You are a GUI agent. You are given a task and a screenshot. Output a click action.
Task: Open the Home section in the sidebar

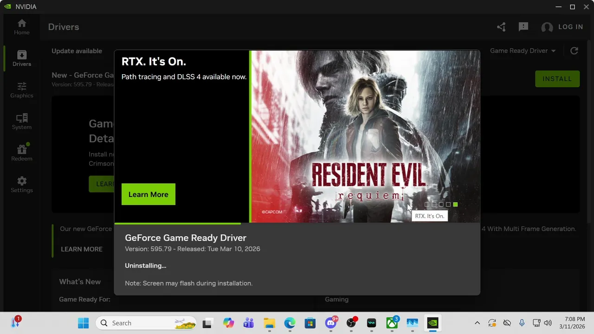point(21,27)
